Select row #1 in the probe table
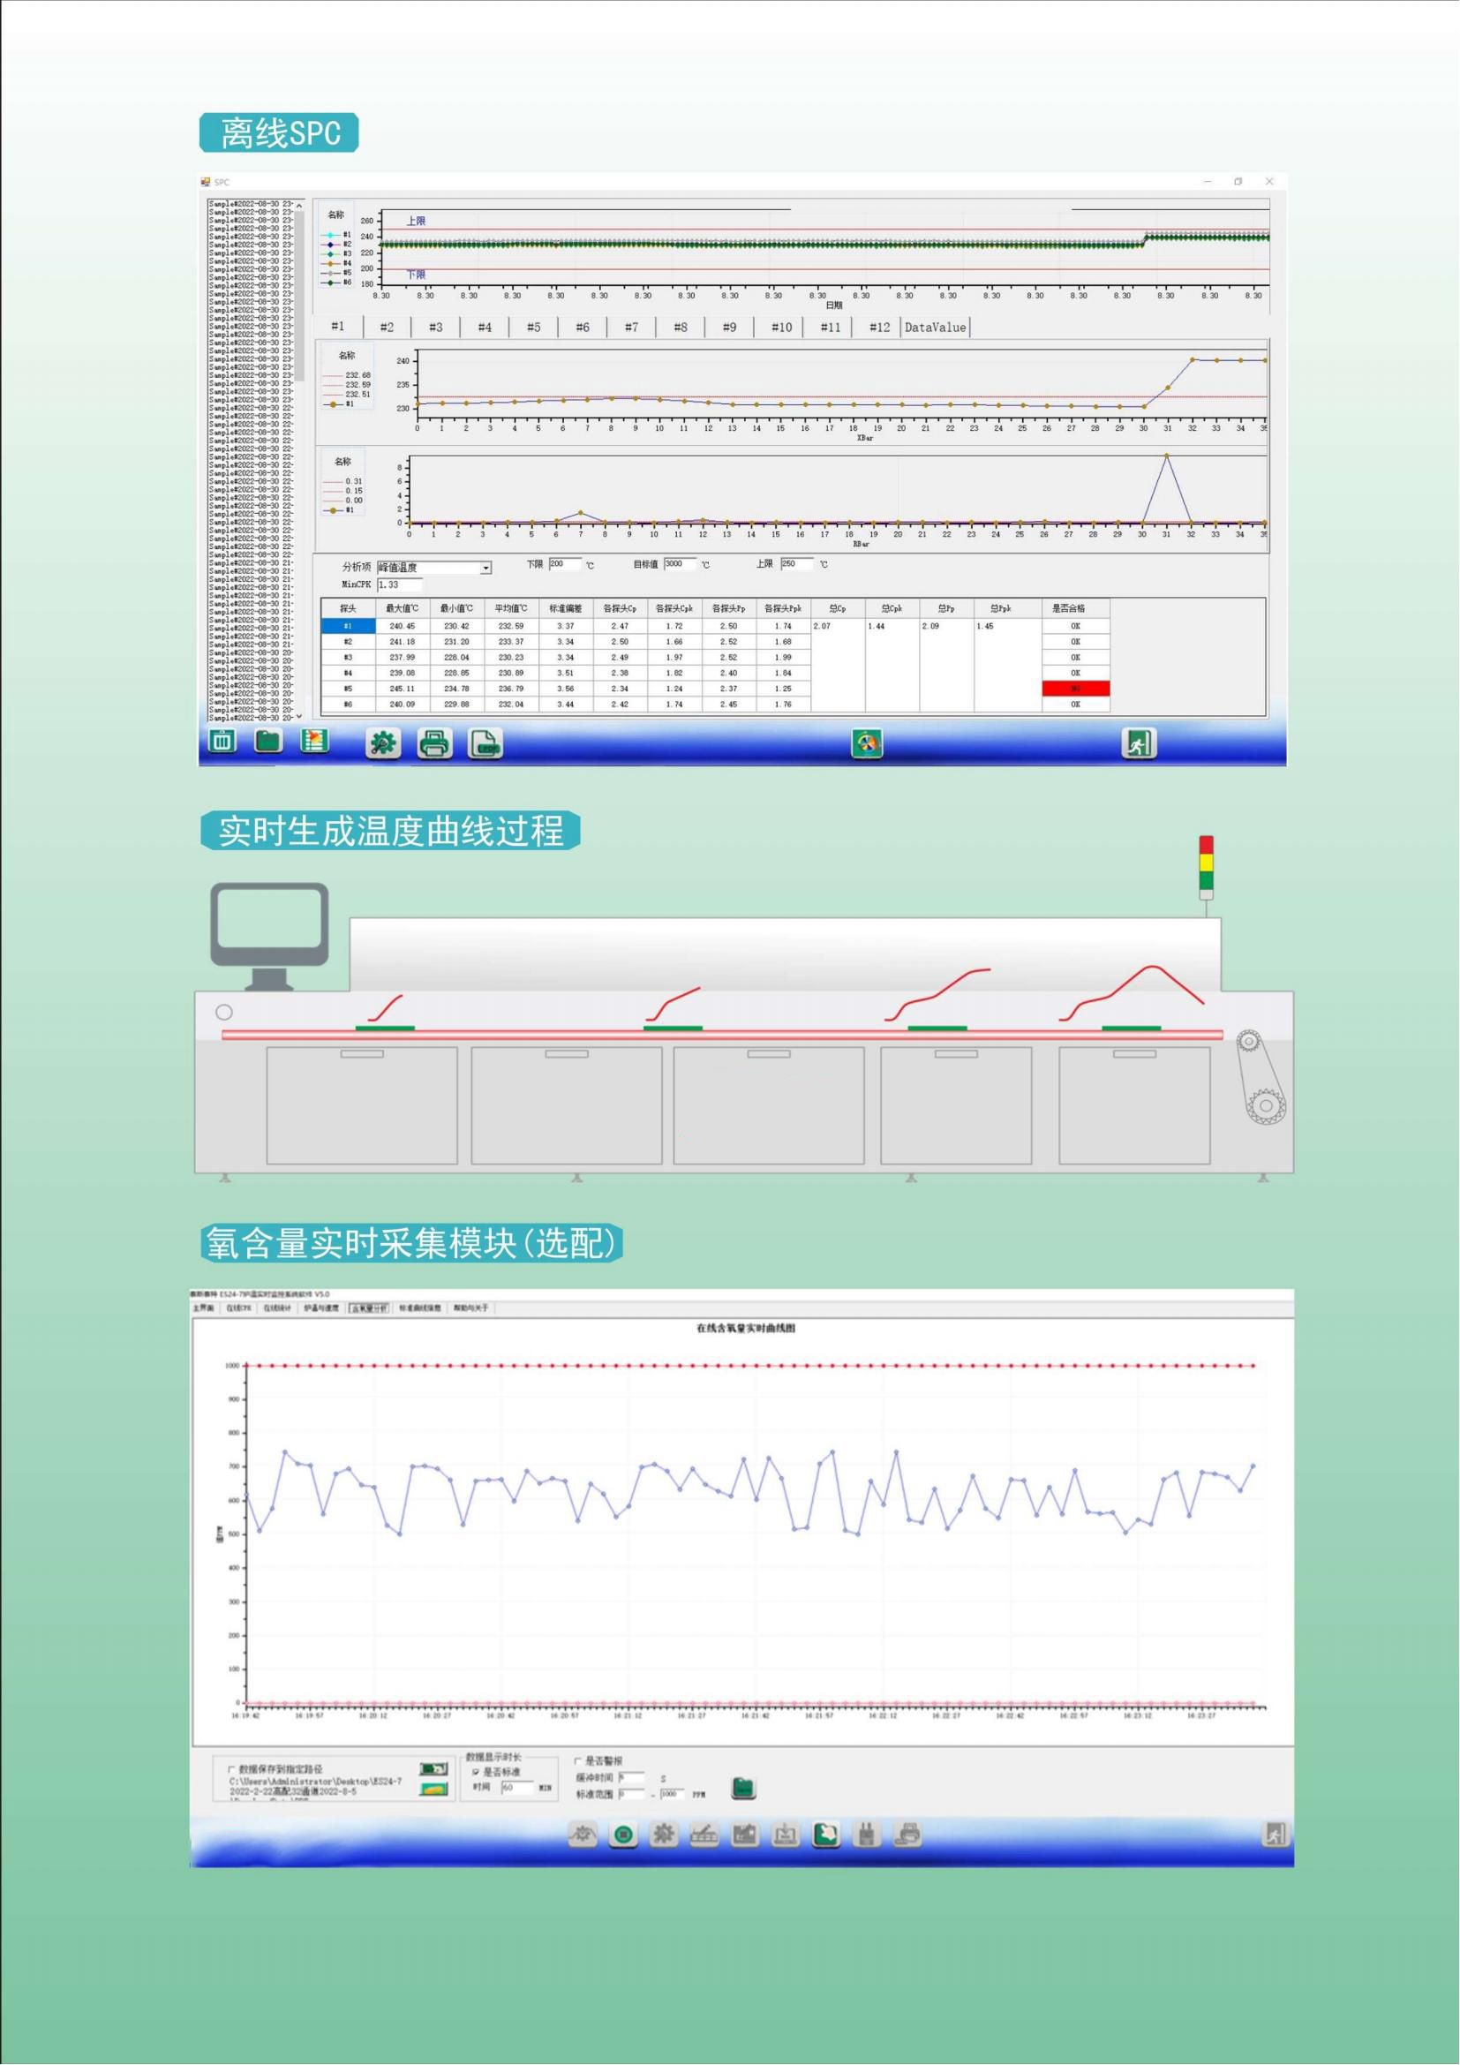 pos(348,626)
